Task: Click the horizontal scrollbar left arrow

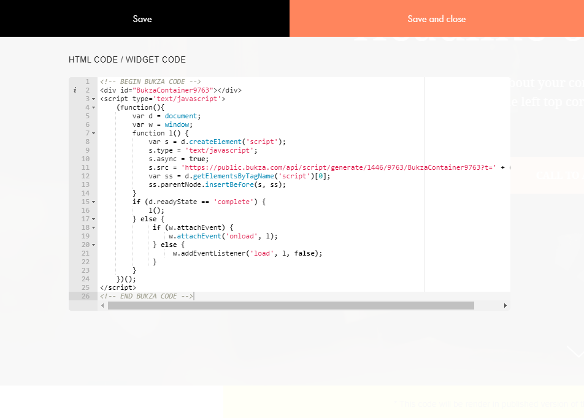Action: [x=102, y=305]
